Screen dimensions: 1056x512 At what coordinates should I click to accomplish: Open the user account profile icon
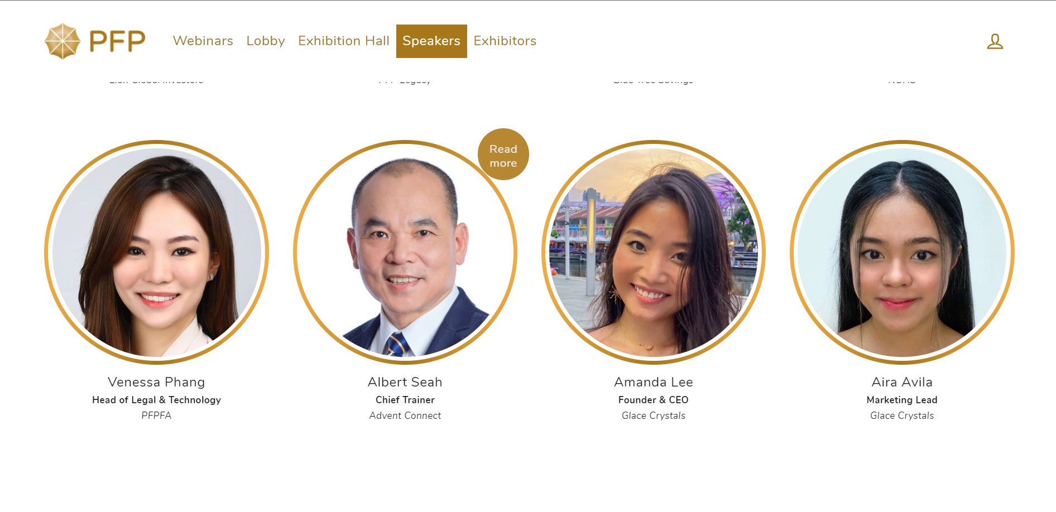995,41
